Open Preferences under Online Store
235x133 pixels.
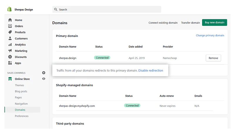[x=22, y=116]
